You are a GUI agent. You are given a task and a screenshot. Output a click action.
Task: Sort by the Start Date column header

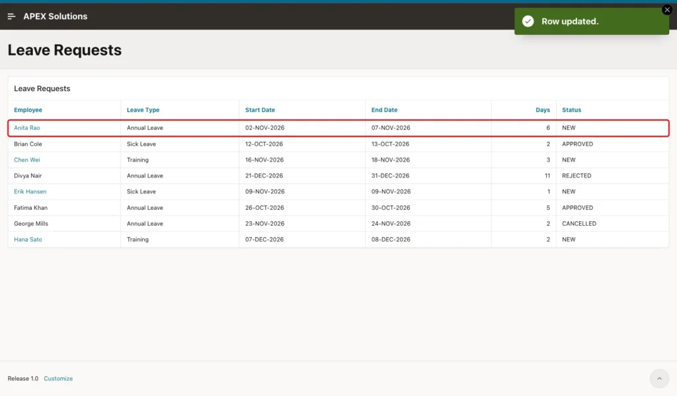click(x=260, y=110)
